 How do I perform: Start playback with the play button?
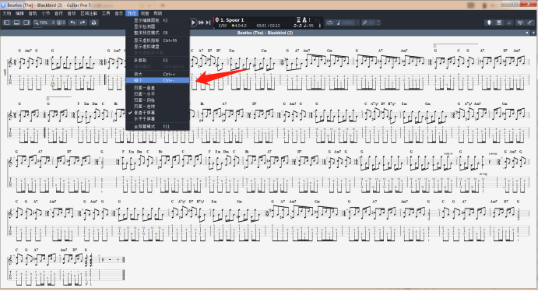point(193,23)
